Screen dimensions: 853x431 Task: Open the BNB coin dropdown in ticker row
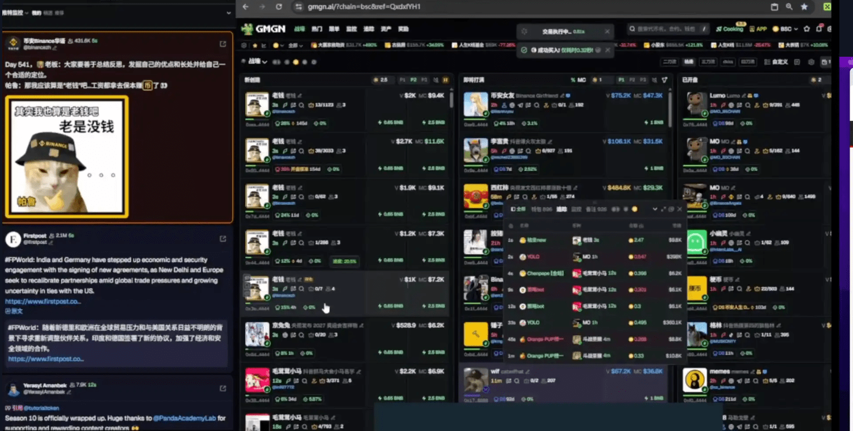click(x=279, y=45)
